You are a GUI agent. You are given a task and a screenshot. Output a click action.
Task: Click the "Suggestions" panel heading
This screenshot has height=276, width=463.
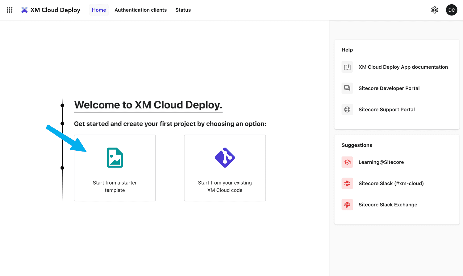pyautogui.click(x=357, y=145)
